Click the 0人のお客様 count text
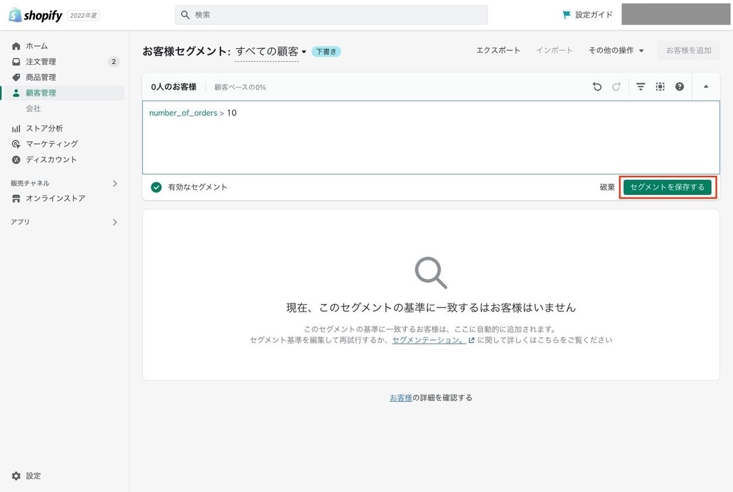 pyautogui.click(x=173, y=87)
